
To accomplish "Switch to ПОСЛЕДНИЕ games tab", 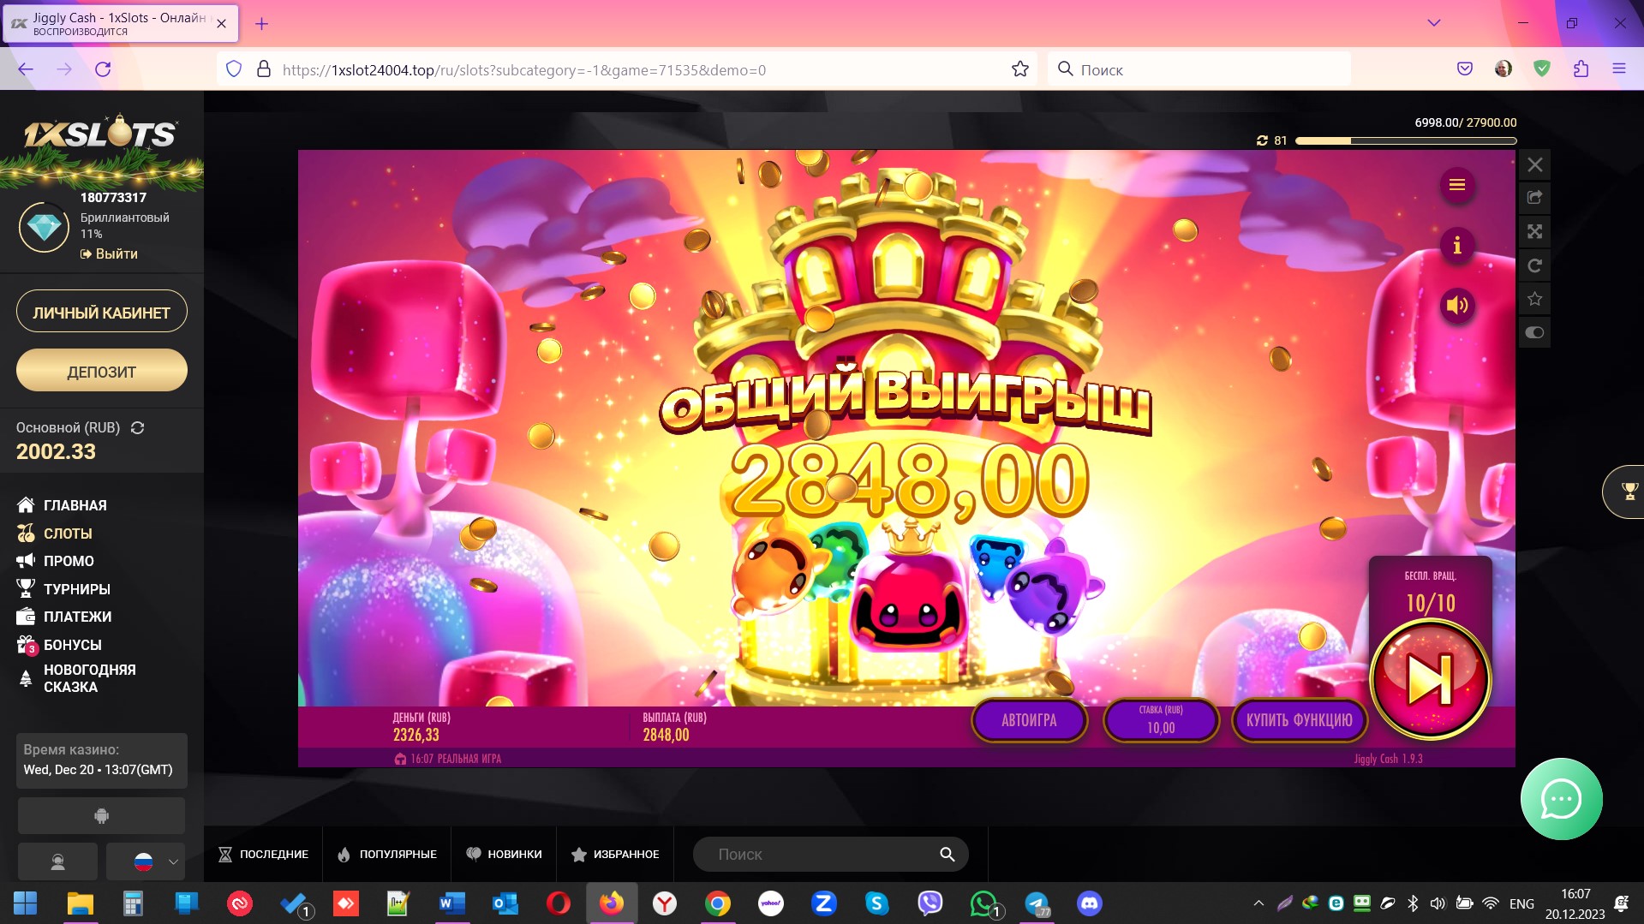I will (263, 854).
